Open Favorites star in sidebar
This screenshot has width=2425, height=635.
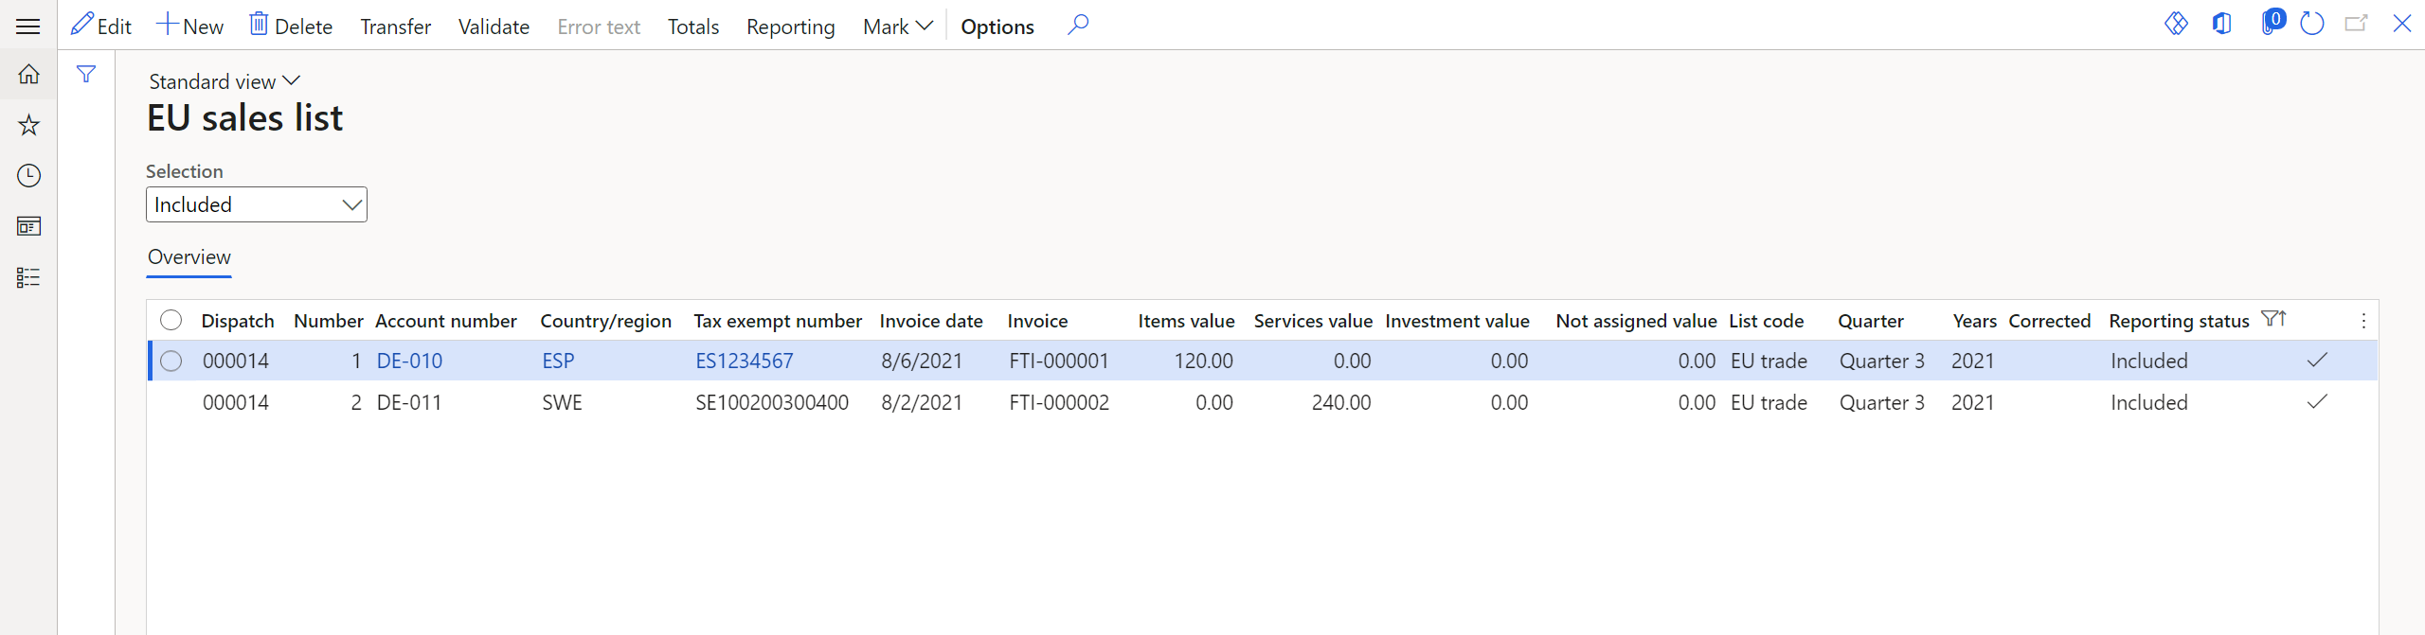(28, 125)
